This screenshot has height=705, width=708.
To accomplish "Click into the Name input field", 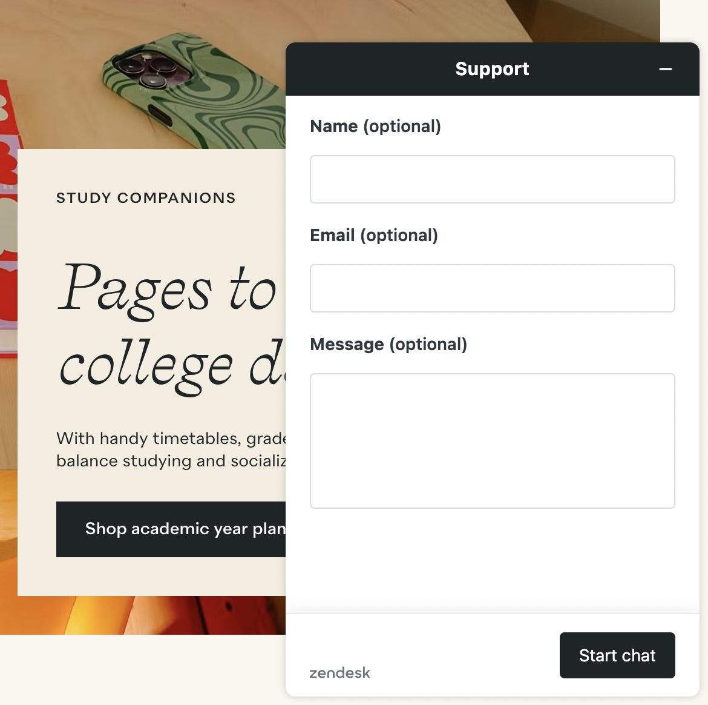I will coord(492,179).
